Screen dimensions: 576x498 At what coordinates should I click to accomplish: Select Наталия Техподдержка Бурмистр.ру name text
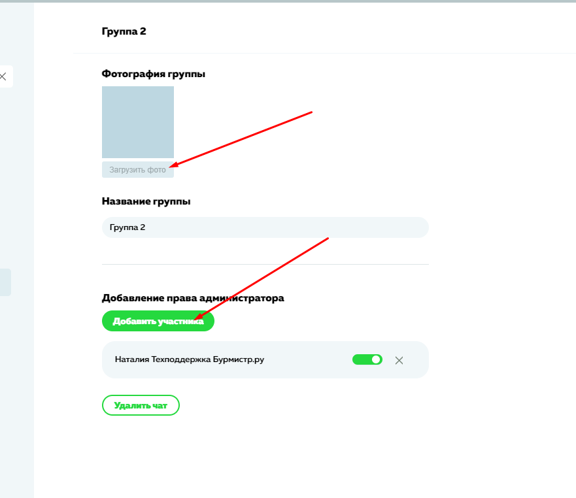pos(190,359)
